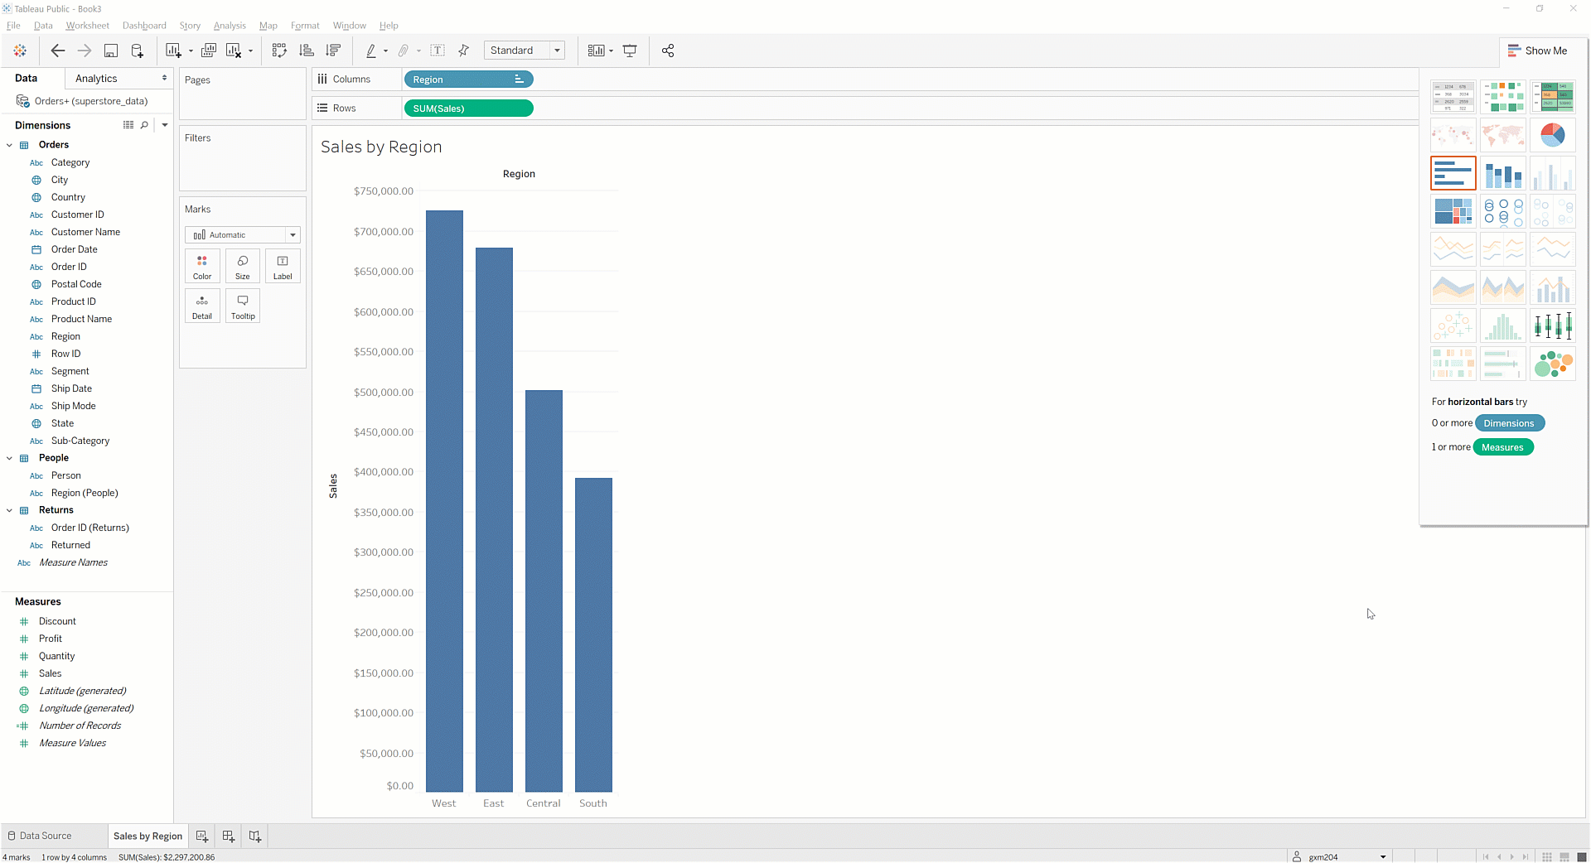Click the Tooltip button in the Marks card
The image size is (1591, 863).
click(243, 306)
